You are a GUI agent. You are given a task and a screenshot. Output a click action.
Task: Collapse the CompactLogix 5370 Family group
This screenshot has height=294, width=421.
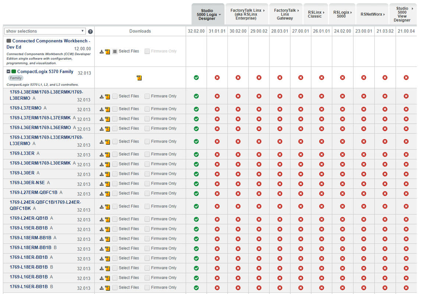click(x=8, y=72)
